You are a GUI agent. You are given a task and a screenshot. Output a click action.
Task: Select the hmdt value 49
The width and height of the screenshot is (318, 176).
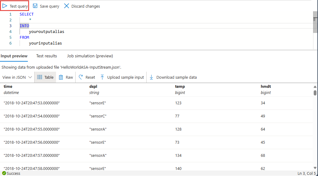point(263,116)
